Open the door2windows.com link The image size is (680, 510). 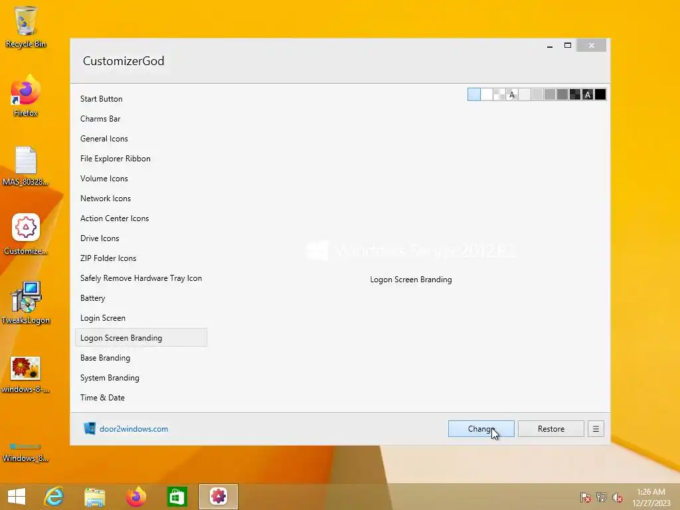point(133,429)
